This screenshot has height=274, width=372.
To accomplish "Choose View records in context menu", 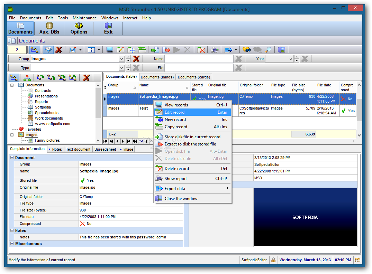I will [x=192, y=105].
